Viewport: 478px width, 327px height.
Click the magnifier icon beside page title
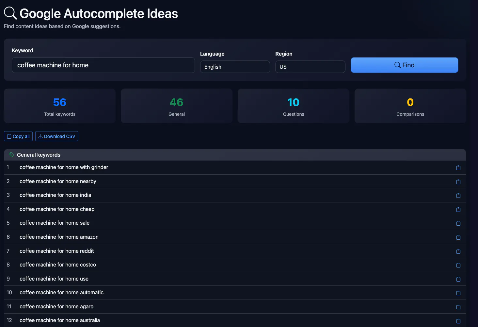click(x=10, y=13)
